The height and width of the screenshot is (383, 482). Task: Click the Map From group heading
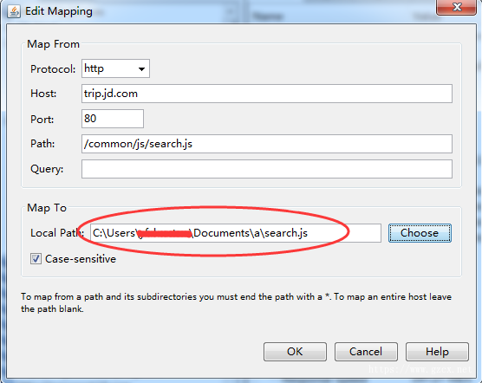click(53, 44)
